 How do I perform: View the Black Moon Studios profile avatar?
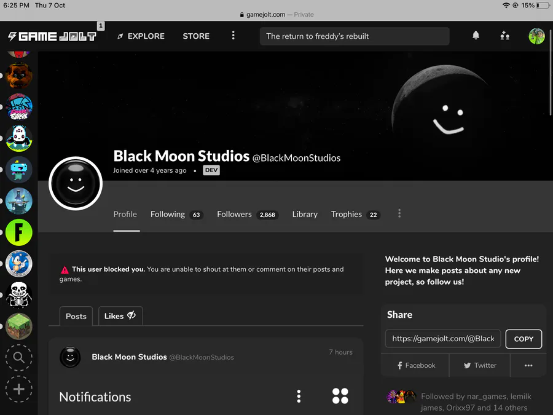[76, 183]
